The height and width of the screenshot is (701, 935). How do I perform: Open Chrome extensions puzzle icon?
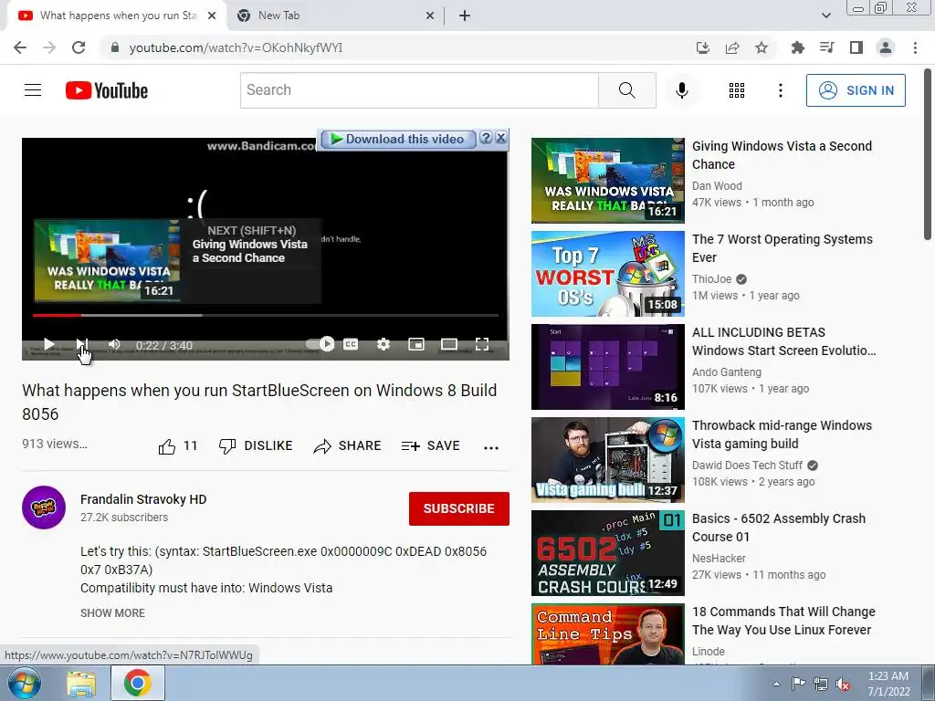click(x=797, y=47)
